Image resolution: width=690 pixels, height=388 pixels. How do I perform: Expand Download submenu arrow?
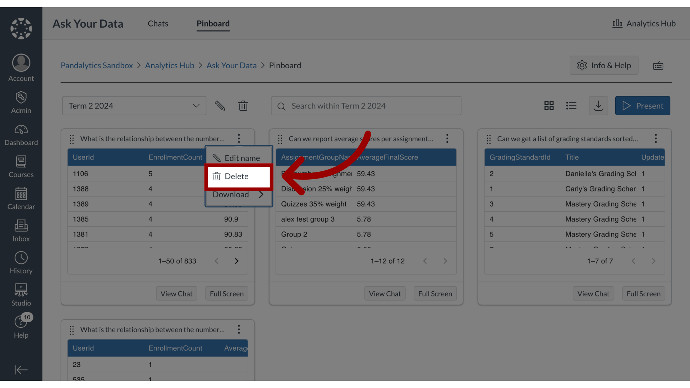(x=261, y=195)
